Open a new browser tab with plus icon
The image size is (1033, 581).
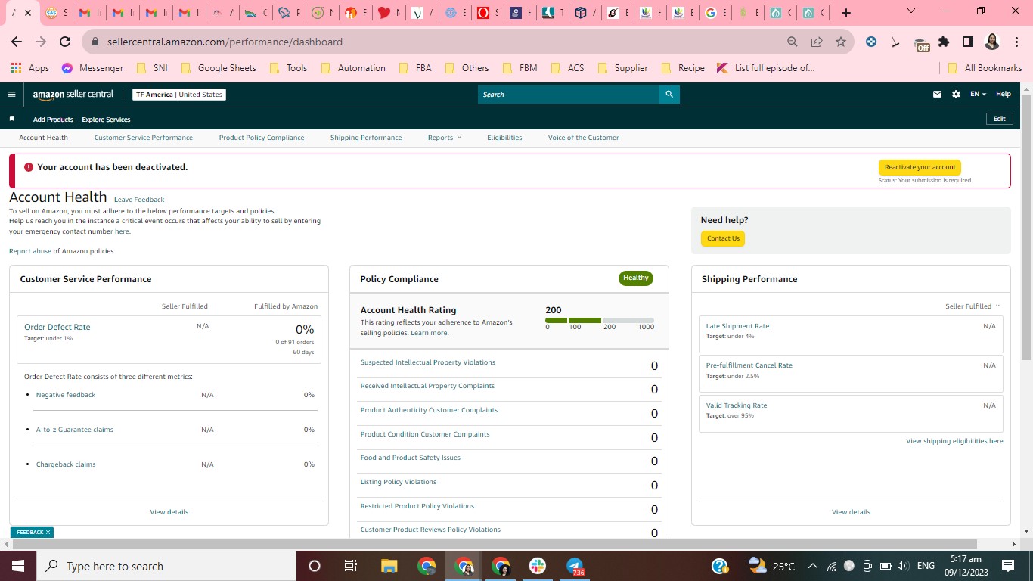[846, 13]
